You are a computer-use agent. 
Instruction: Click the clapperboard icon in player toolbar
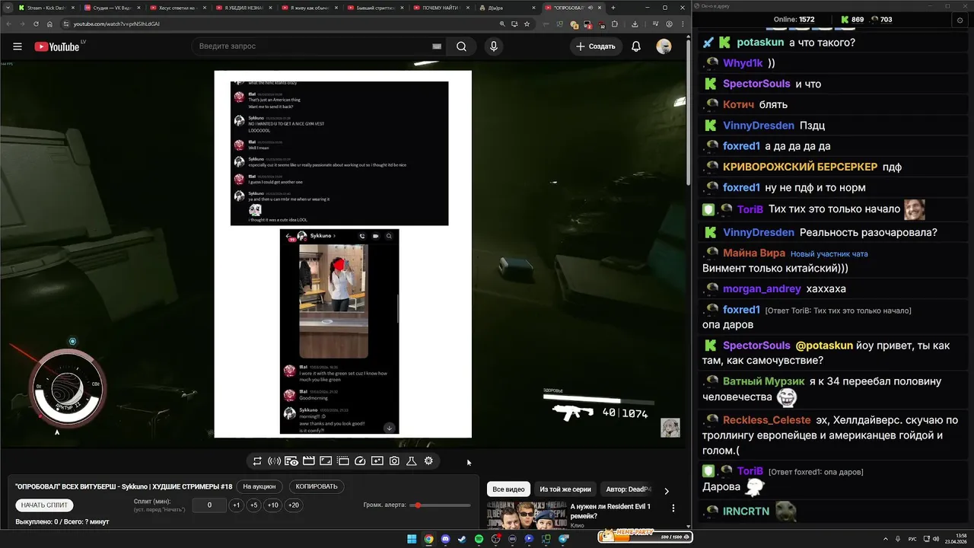tap(309, 461)
